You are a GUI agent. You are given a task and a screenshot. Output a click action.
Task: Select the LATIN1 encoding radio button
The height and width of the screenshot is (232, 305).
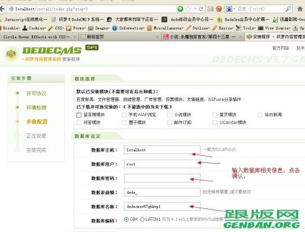pos(142,219)
